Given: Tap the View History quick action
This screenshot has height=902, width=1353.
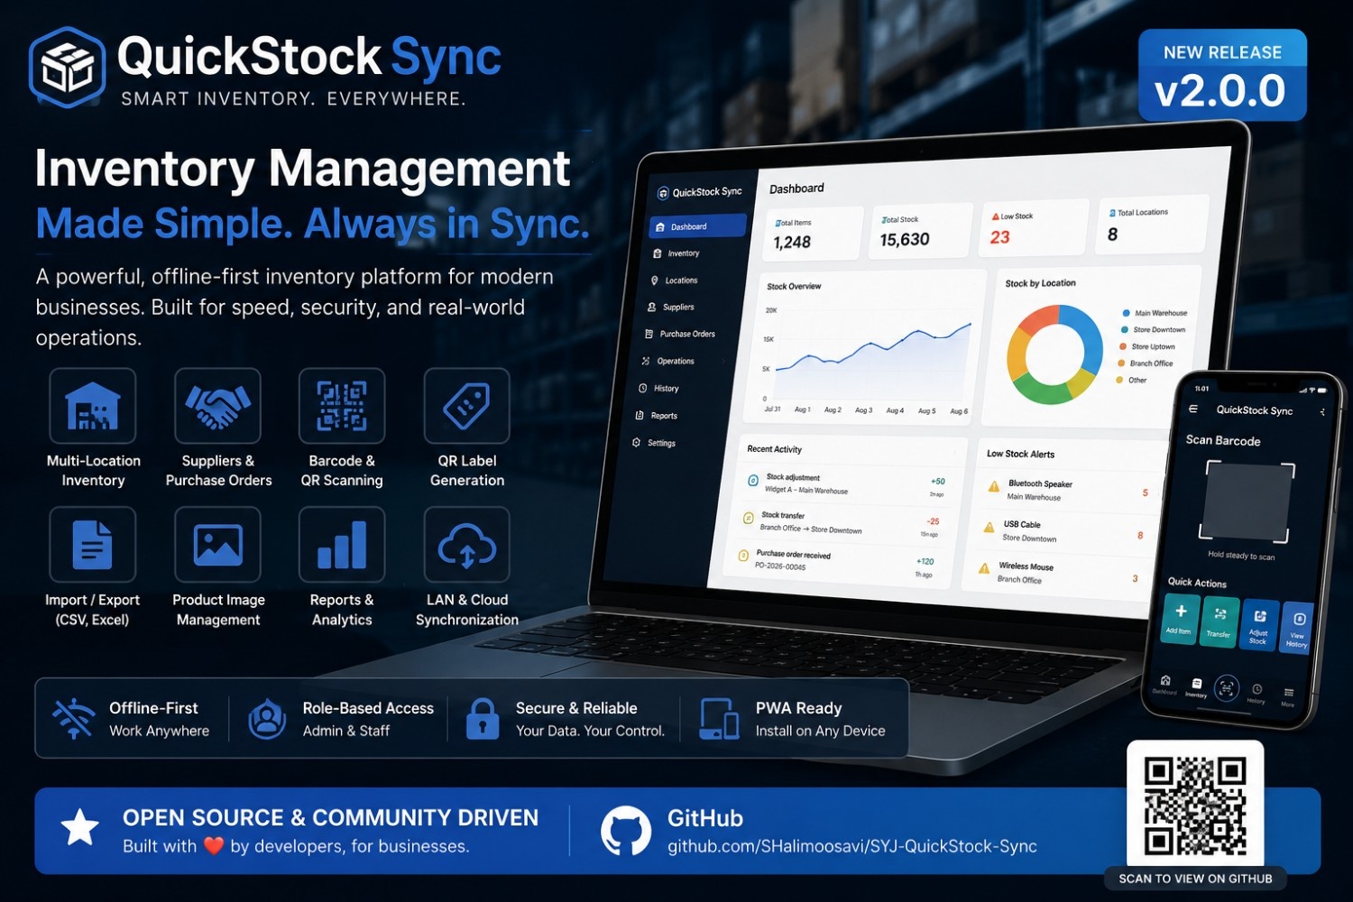Looking at the screenshot, I should [1296, 628].
